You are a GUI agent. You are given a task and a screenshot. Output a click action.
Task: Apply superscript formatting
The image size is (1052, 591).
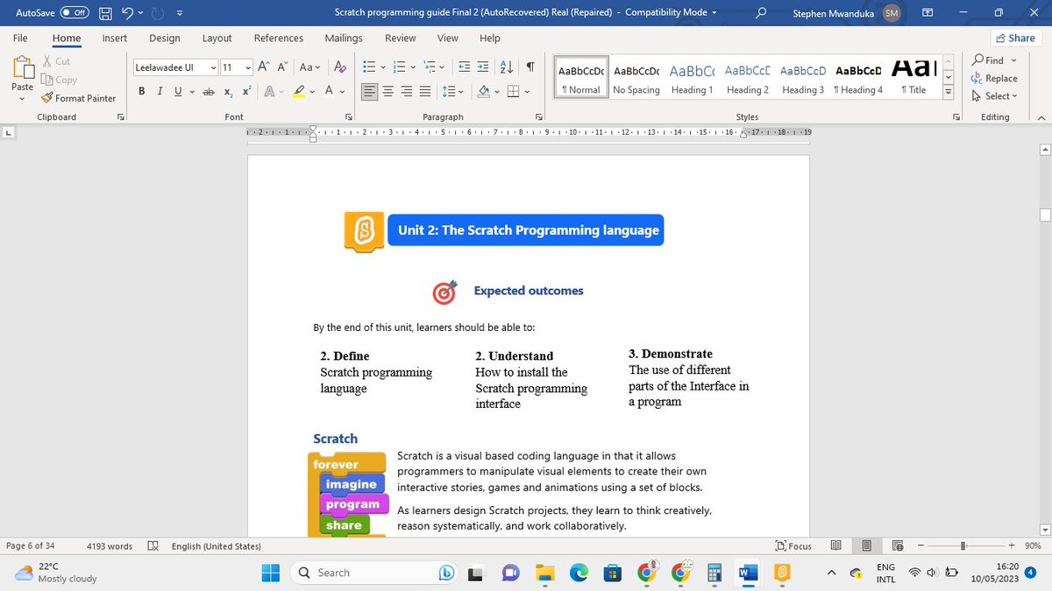pos(246,92)
